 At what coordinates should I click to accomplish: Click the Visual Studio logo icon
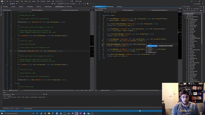coord(1,1)
